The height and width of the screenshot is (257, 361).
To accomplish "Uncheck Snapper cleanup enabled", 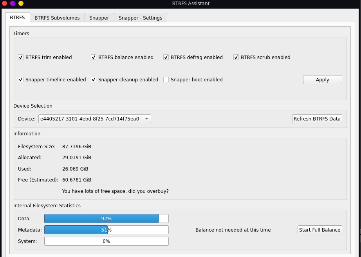I will (94, 79).
